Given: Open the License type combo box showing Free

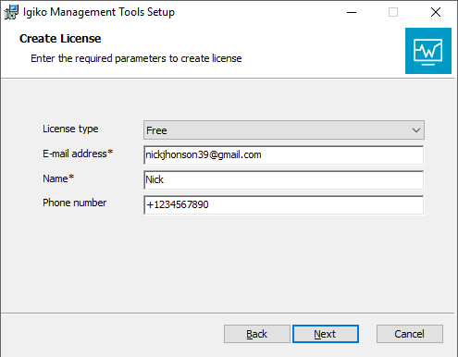Looking at the screenshot, I should (x=284, y=130).
